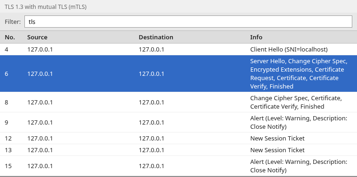
Task: Click destination 127.0.0.1 in packet 13 row
Action: coord(151,150)
